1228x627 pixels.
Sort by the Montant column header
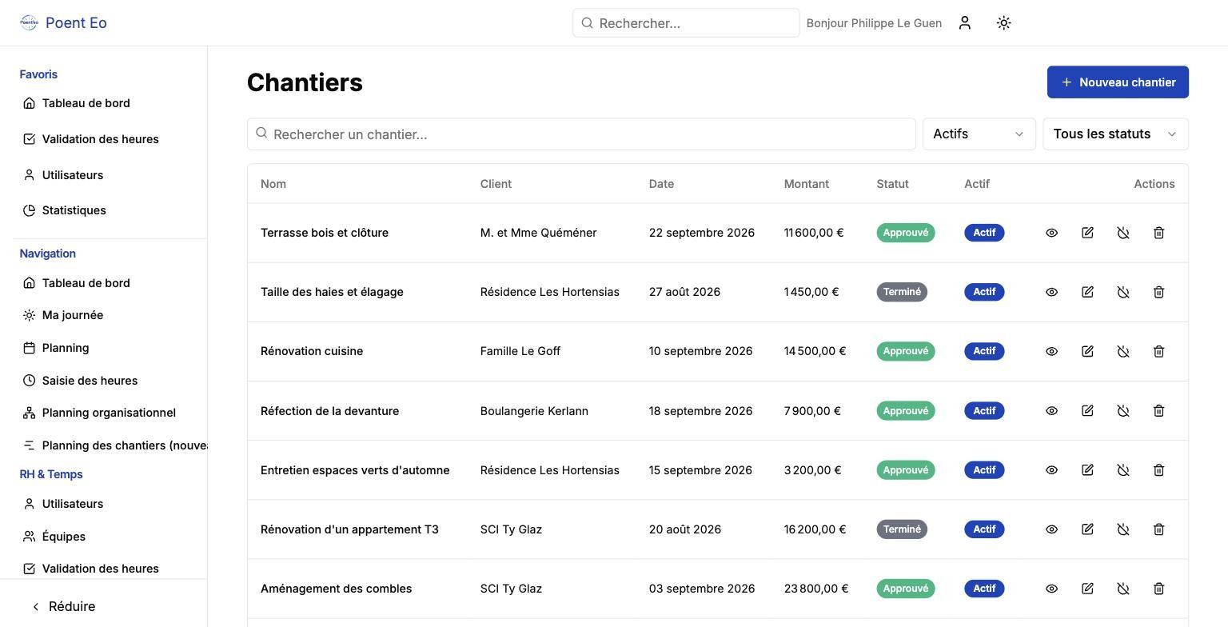pos(806,184)
